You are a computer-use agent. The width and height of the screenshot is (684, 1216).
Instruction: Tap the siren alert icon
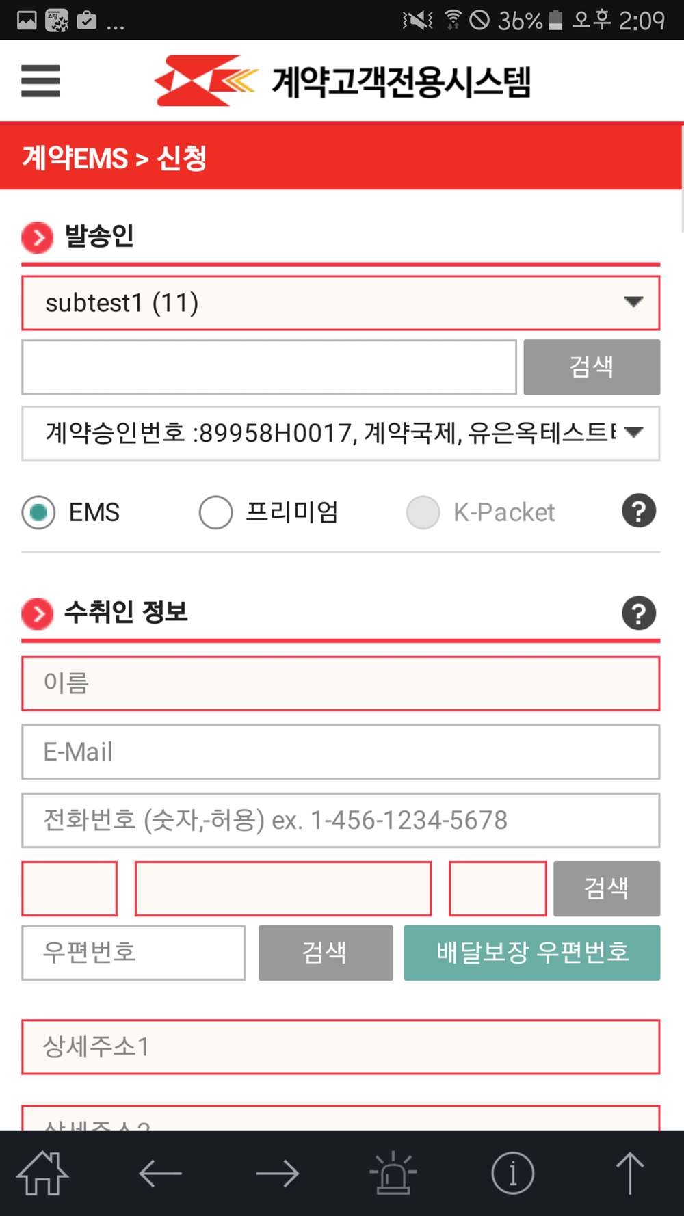(x=393, y=1172)
